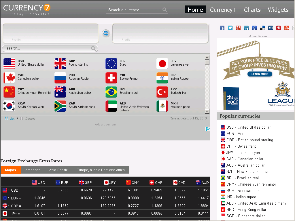
Task: Select the Japanese yen flag tile
Action: (162, 64)
